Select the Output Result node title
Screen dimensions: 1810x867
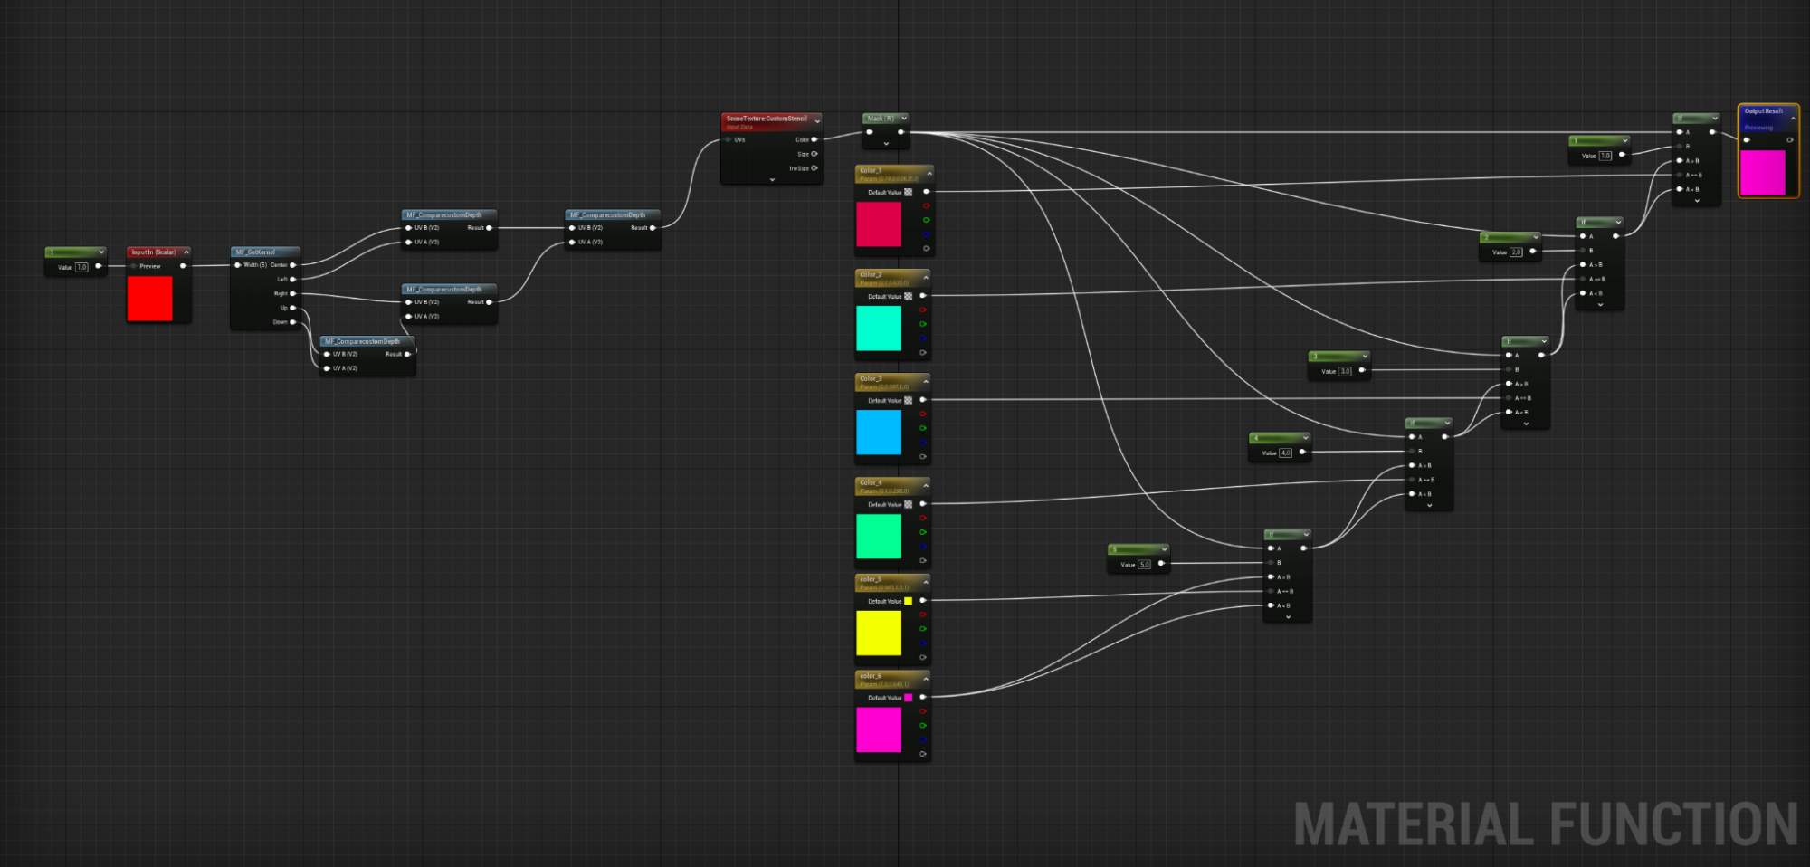point(1764,111)
